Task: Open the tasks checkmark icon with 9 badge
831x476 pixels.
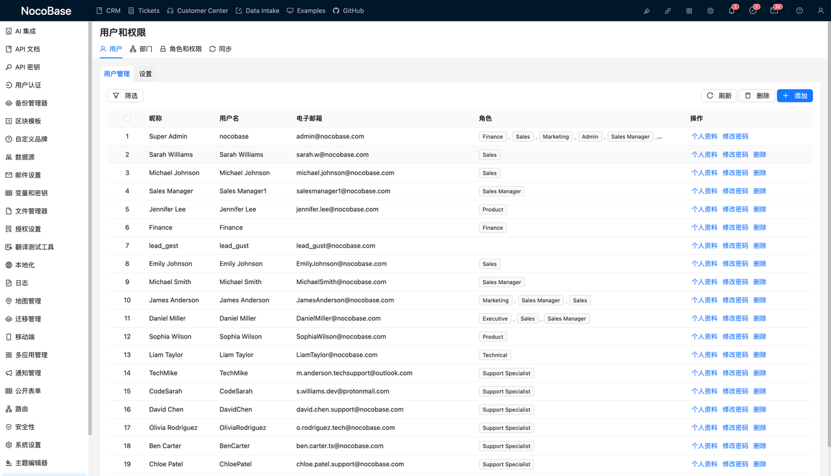Action: [x=753, y=10]
